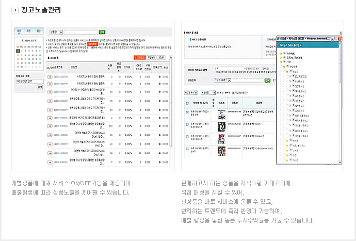Click the arrow icon beside 광고노출관리 heading
The height and width of the screenshot is (241, 356).
click(15, 10)
